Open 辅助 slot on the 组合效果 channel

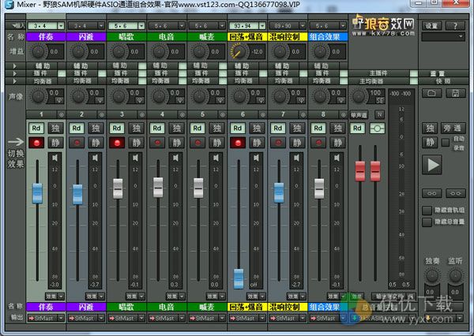(x=323, y=65)
